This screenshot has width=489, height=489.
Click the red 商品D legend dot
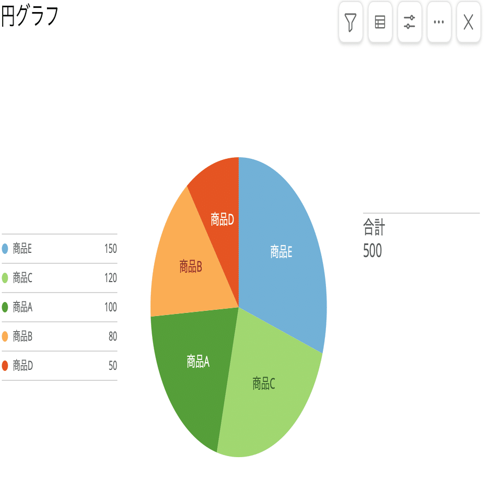[x=5, y=366]
